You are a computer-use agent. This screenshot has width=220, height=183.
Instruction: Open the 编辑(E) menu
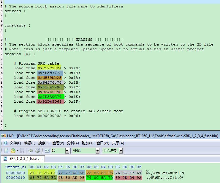(x=30, y=143)
